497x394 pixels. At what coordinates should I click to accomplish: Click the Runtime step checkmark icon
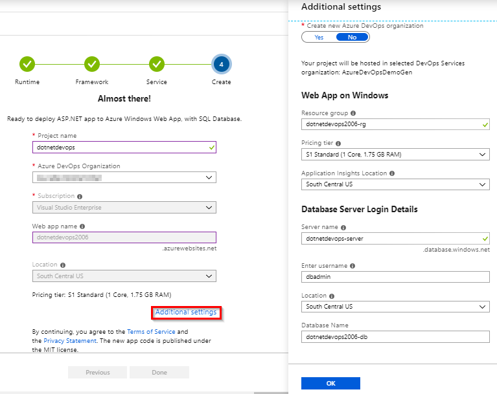tap(27, 64)
